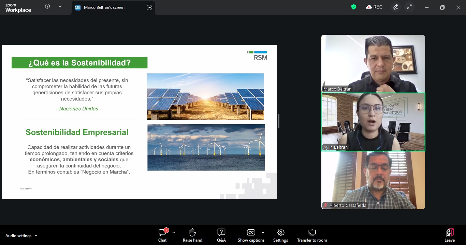
Task: Close the Zoom meeting window
Action: [458, 7]
